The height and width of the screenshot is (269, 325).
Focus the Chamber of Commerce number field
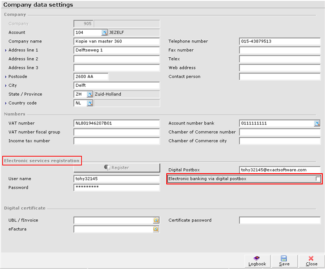(x=279, y=132)
